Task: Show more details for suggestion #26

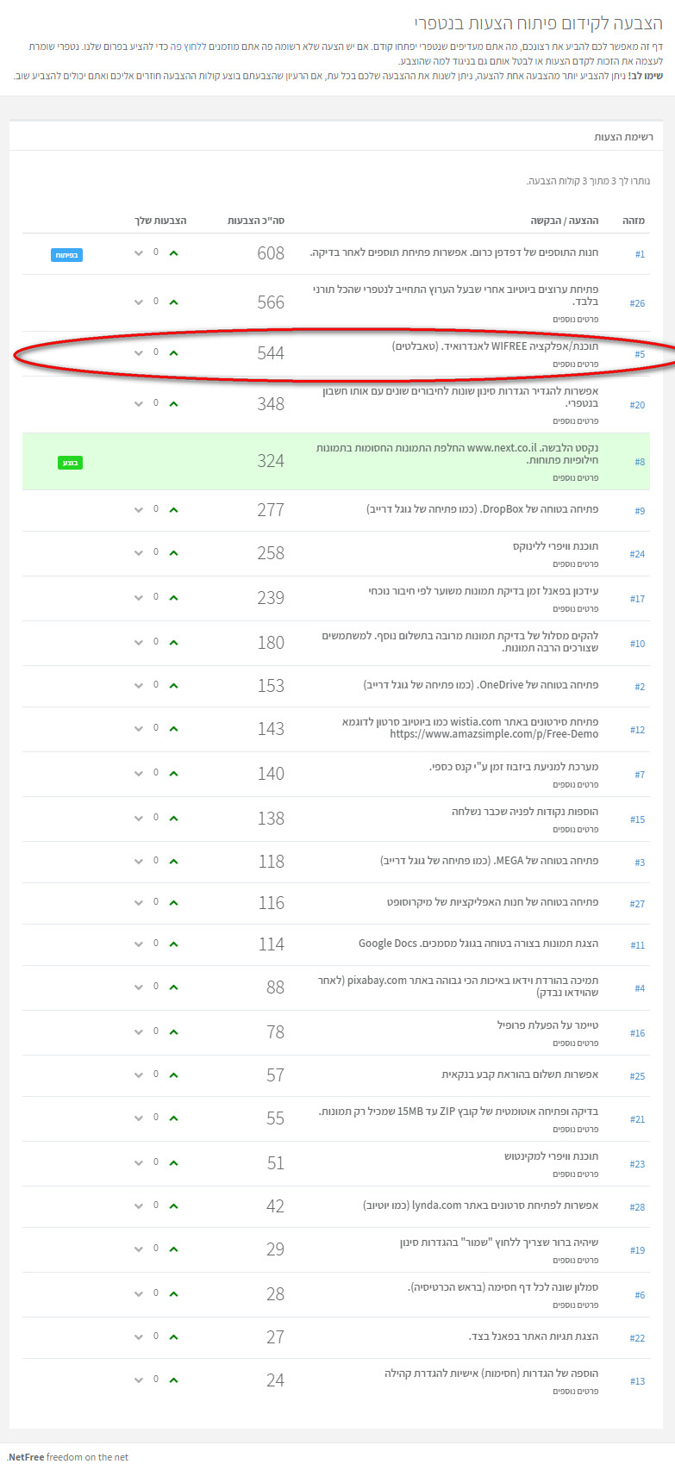Action: coord(575,319)
